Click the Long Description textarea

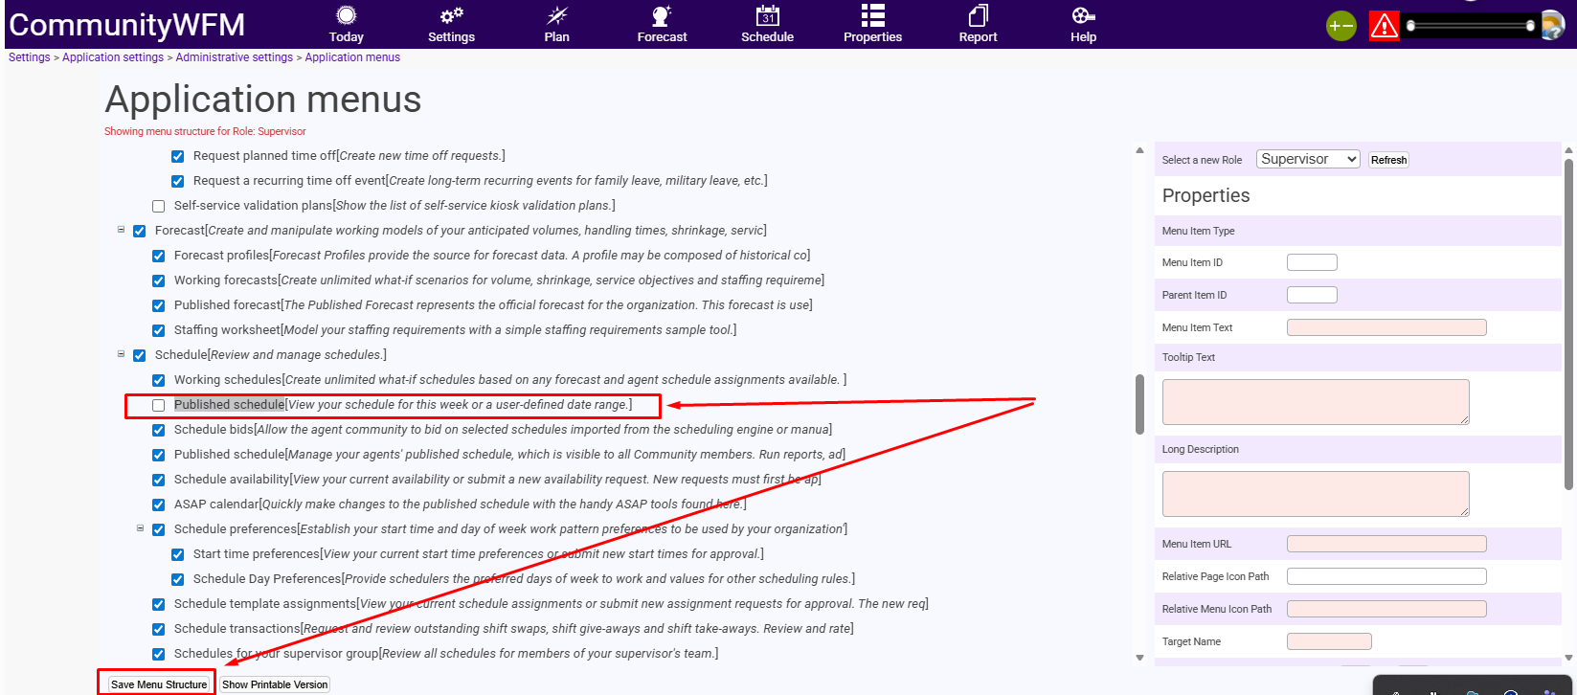tap(1316, 494)
